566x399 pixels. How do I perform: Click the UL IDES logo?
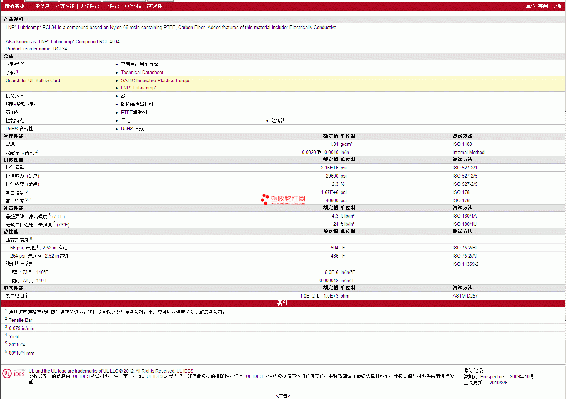pyautogui.click(x=14, y=374)
